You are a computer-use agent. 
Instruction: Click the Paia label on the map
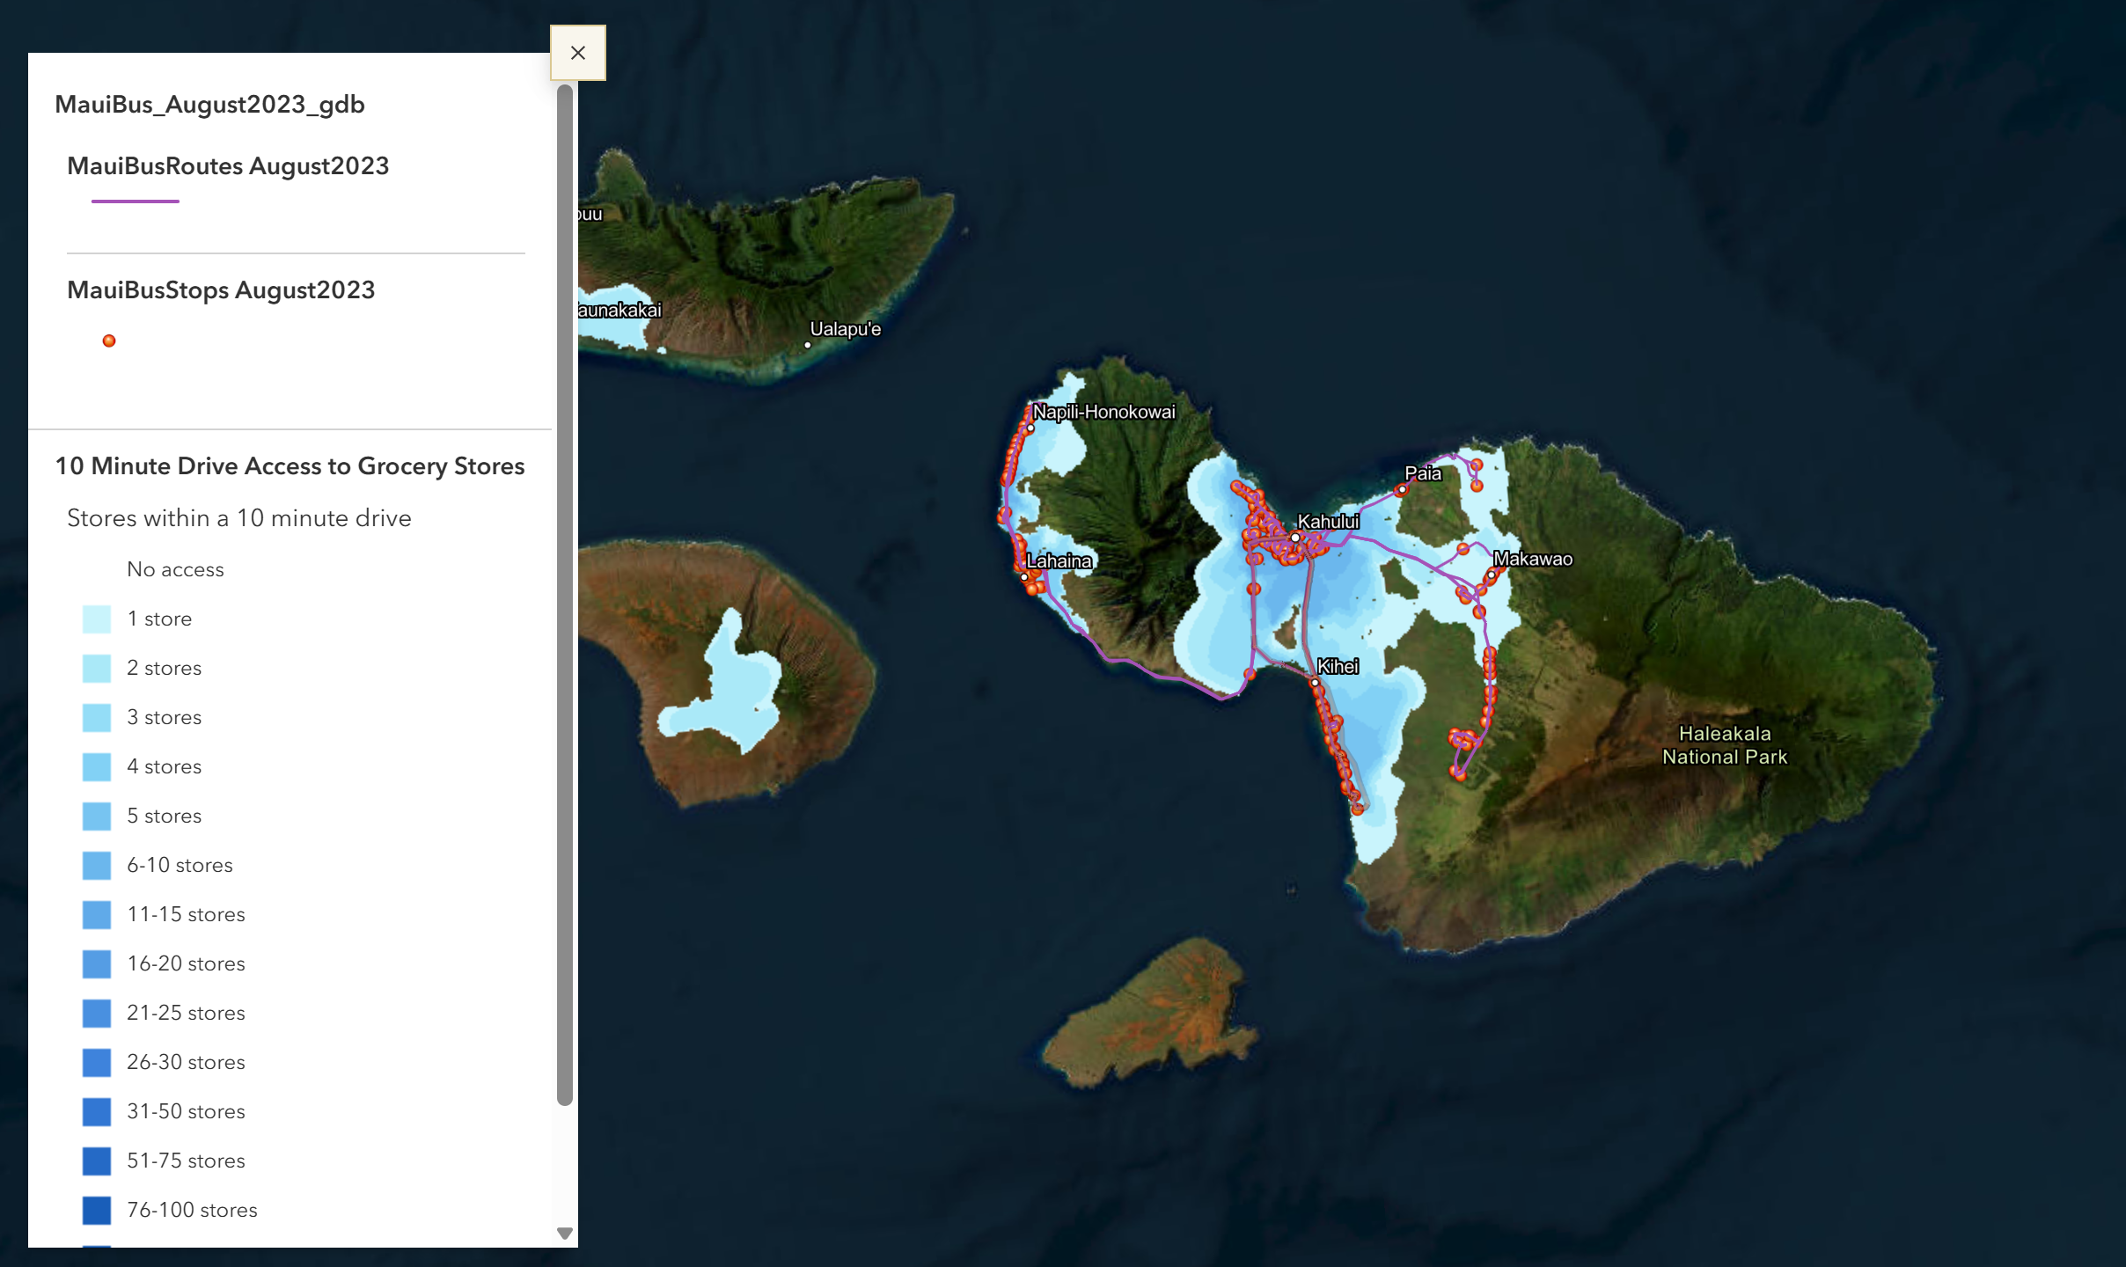tap(1423, 473)
